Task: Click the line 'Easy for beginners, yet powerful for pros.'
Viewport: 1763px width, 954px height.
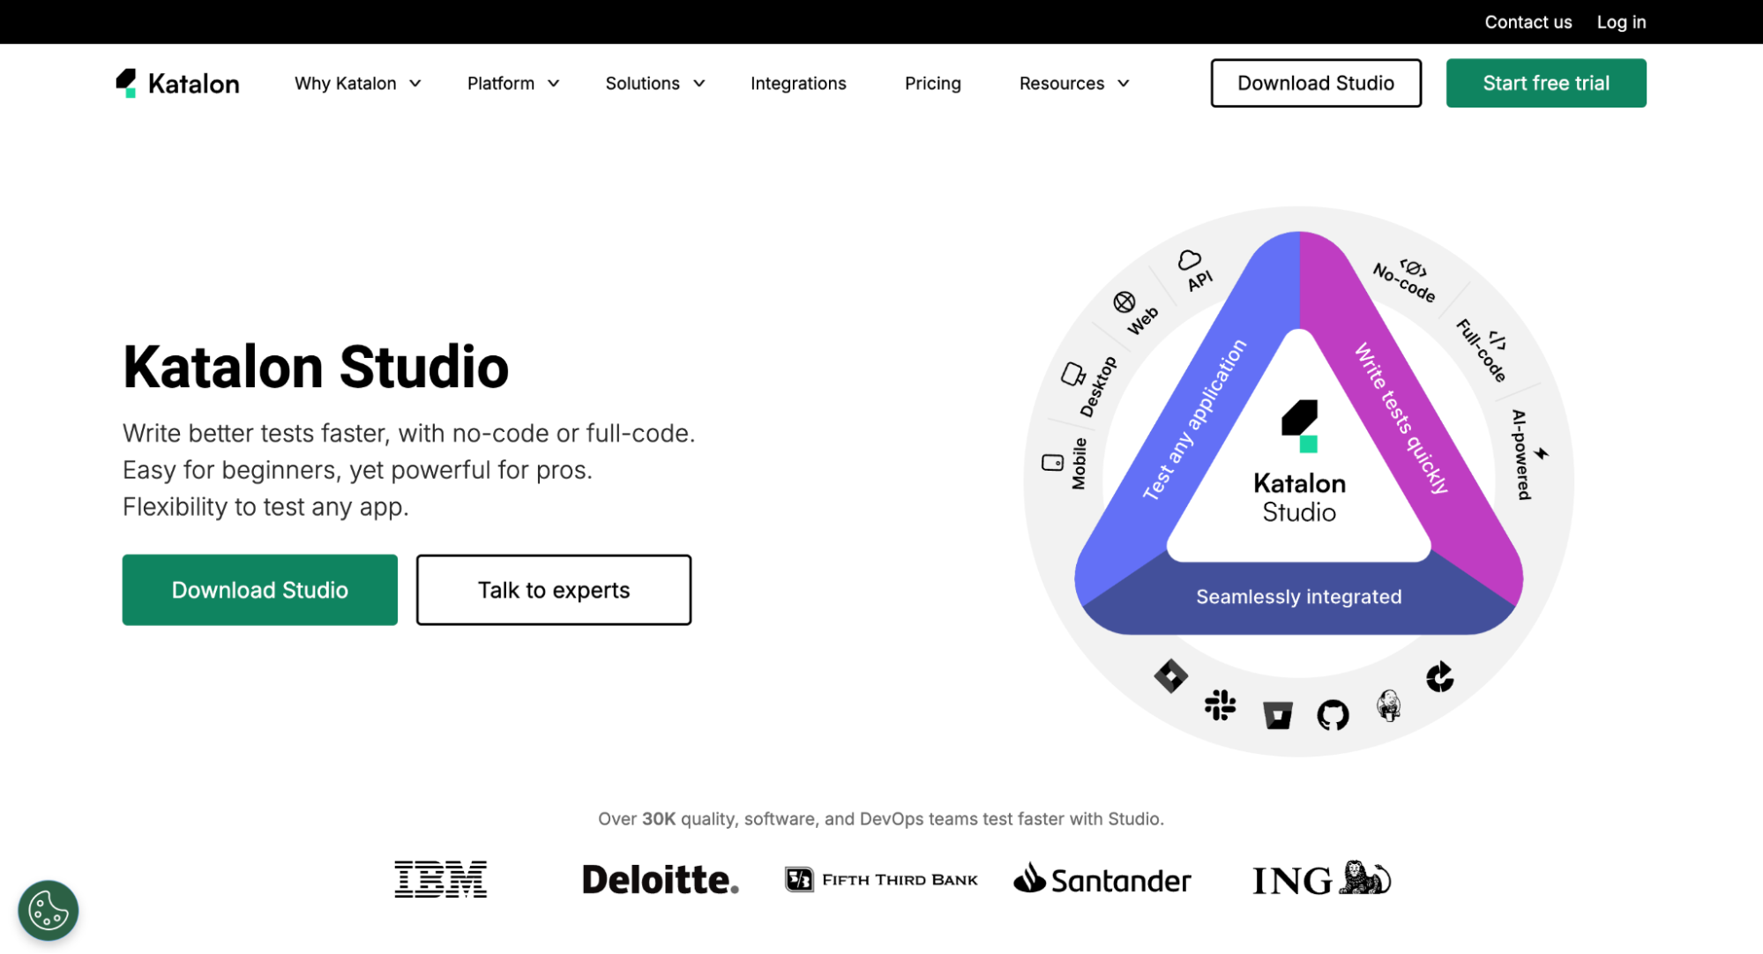Action: tap(357, 470)
